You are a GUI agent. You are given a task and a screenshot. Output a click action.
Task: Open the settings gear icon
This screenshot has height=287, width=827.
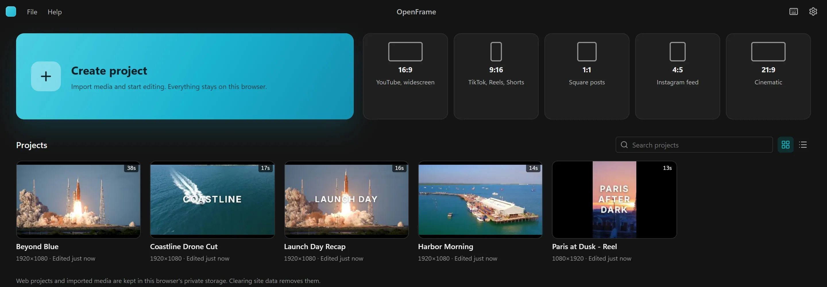[813, 11]
